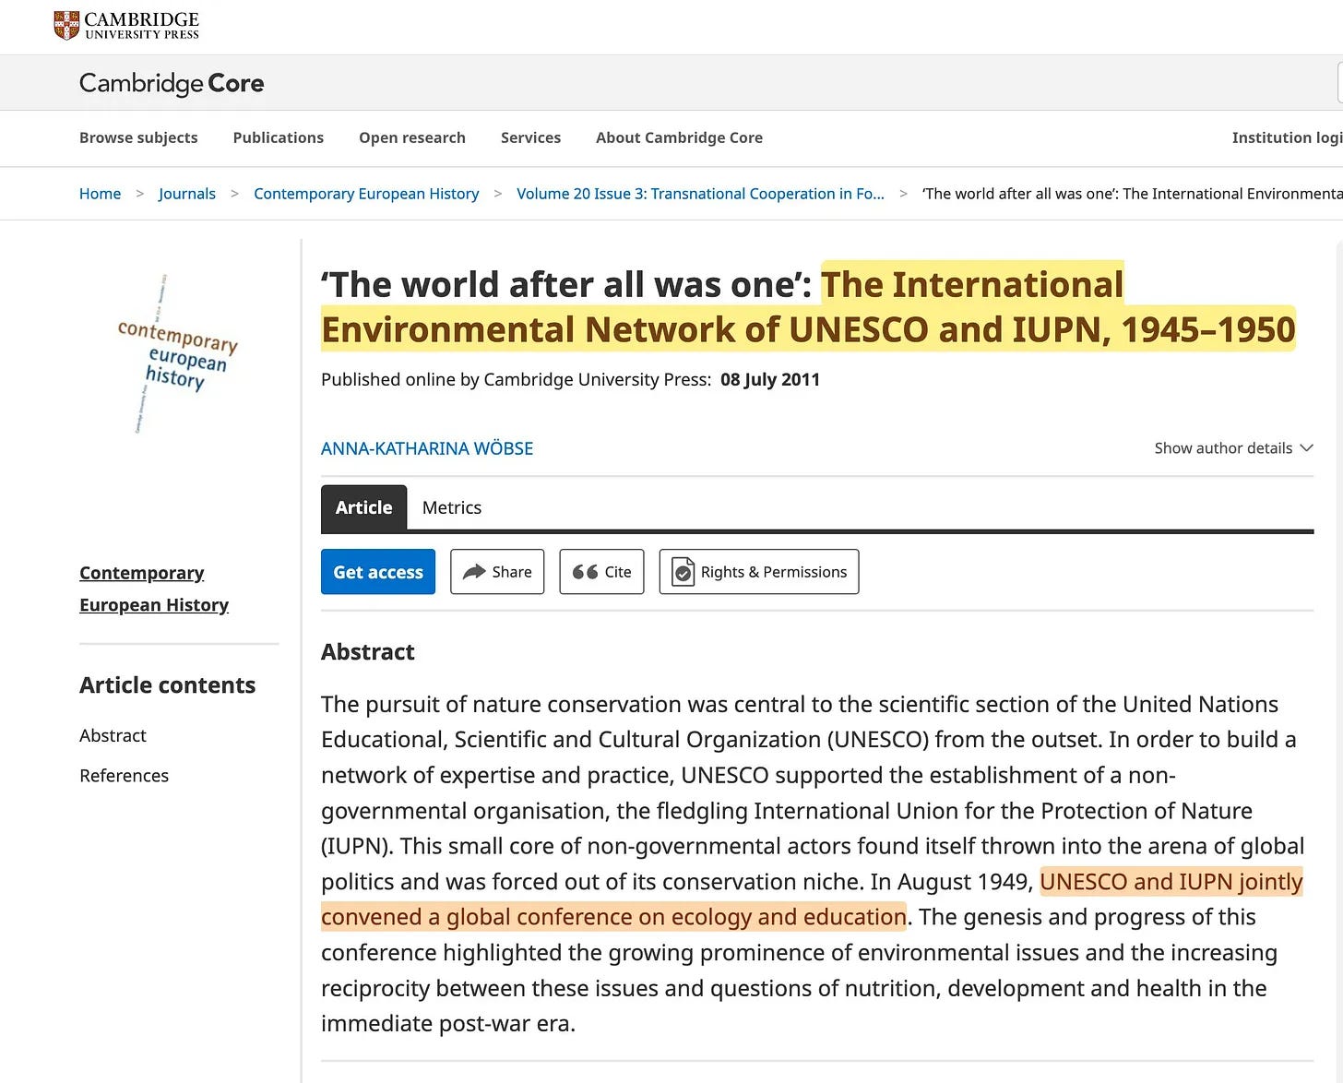Switch to the Metrics tab

pyautogui.click(x=452, y=507)
